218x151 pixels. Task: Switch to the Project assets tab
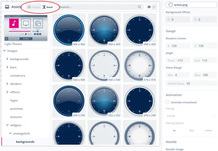pyautogui.click(x=33, y=7)
